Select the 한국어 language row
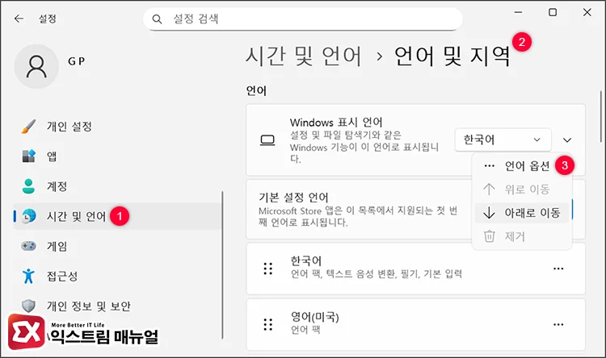The width and height of the screenshot is (606, 358). coord(416,268)
